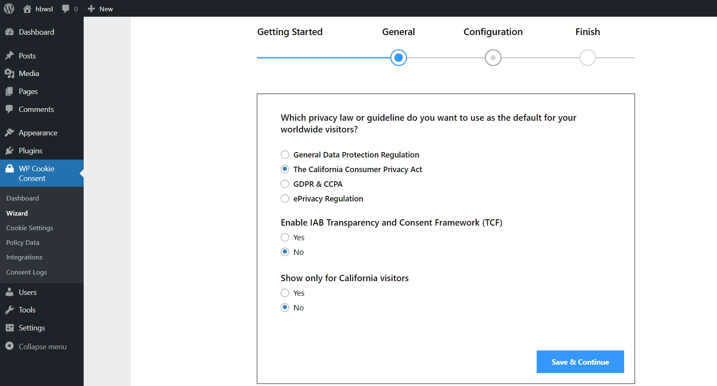Screen dimensions: 717x386
Task: Select General Data Protection Regulation option
Action: click(285, 155)
